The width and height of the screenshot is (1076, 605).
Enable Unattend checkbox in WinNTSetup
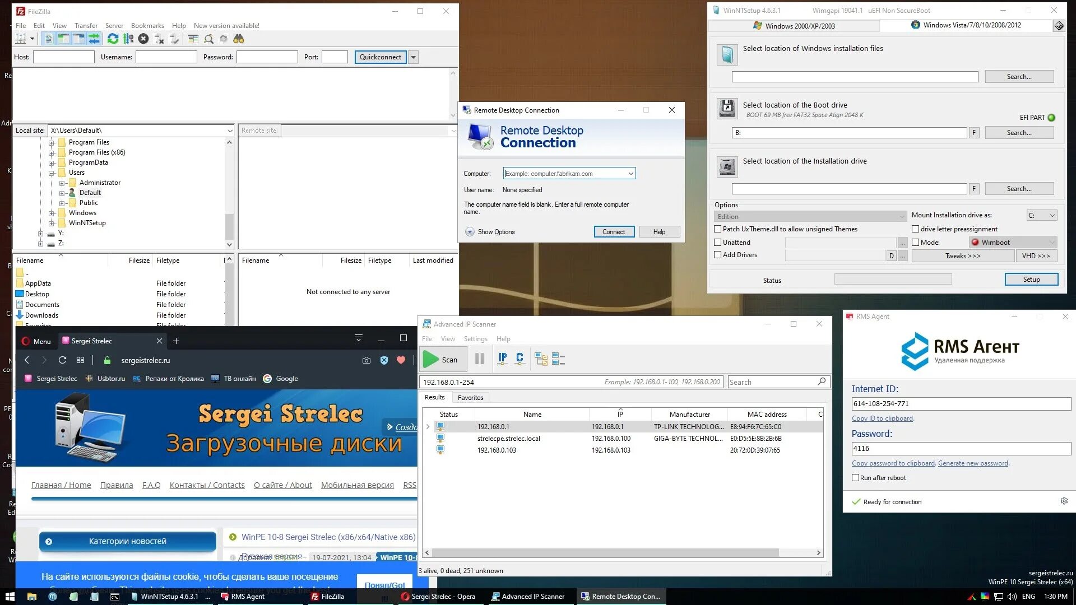pyautogui.click(x=717, y=243)
